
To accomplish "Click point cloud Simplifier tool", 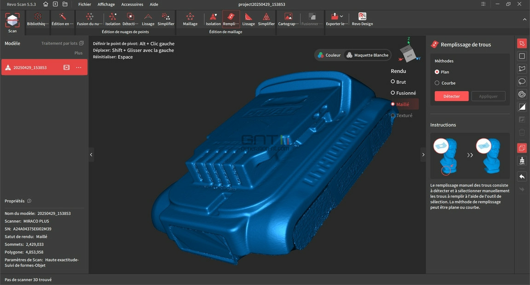I will click(166, 19).
